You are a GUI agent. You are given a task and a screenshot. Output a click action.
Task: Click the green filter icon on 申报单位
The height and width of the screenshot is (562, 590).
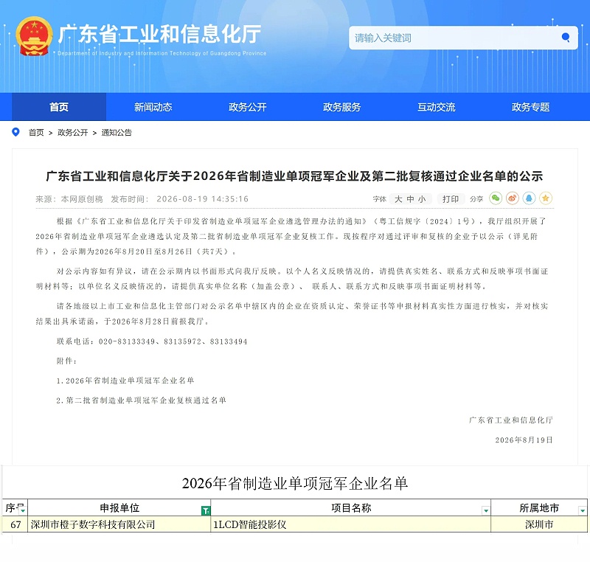206,510
